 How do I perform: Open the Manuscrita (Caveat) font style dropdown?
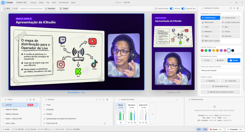pyautogui.click(x=220, y=70)
